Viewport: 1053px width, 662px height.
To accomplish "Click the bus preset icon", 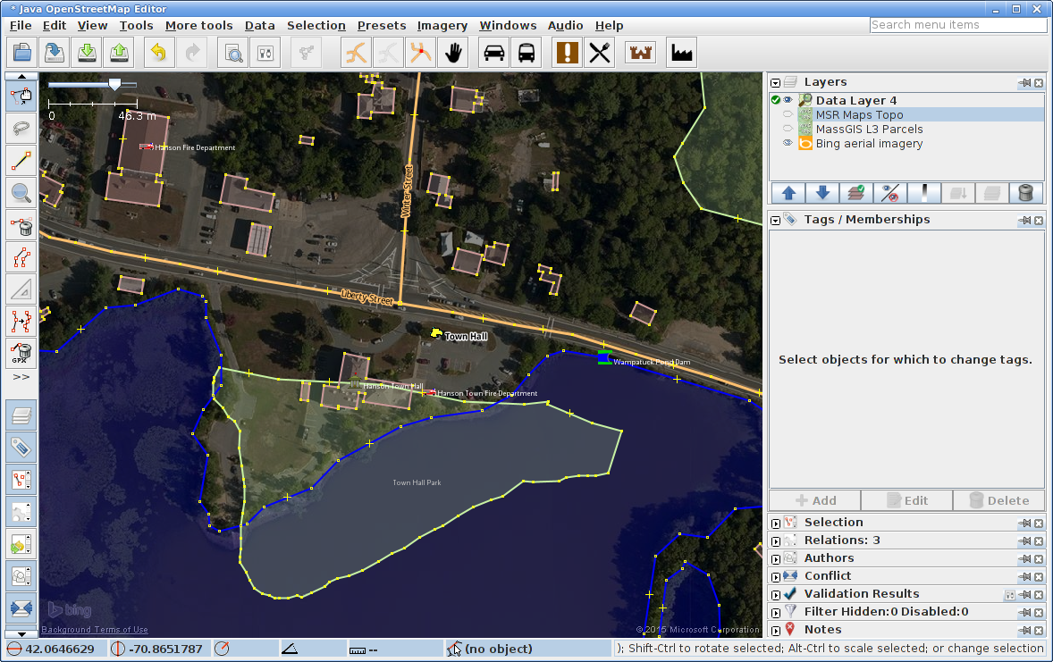I will pos(526,54).
